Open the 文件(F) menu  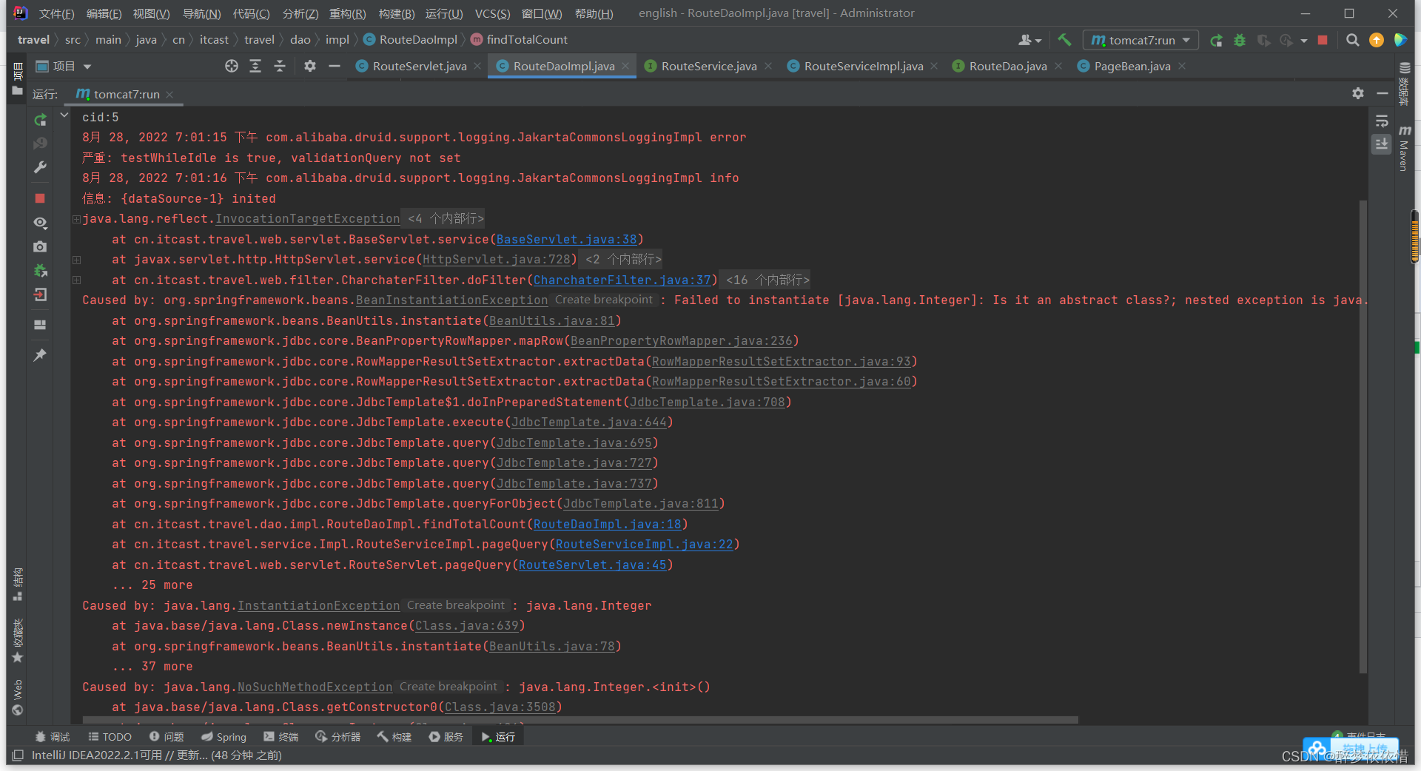[56, 13]
